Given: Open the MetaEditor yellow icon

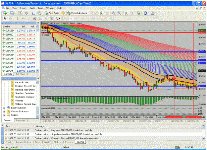Looking at the screenshot, I should click(63, 13).
